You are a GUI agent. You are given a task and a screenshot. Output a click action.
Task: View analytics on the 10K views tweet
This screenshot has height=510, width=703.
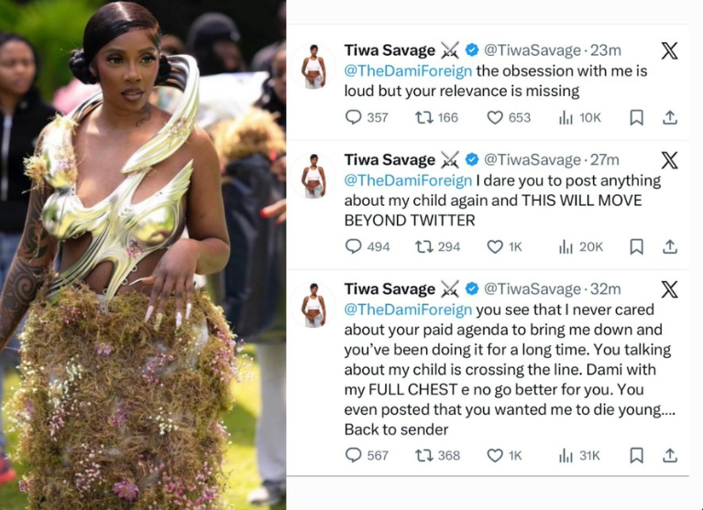tap(566, 117)
